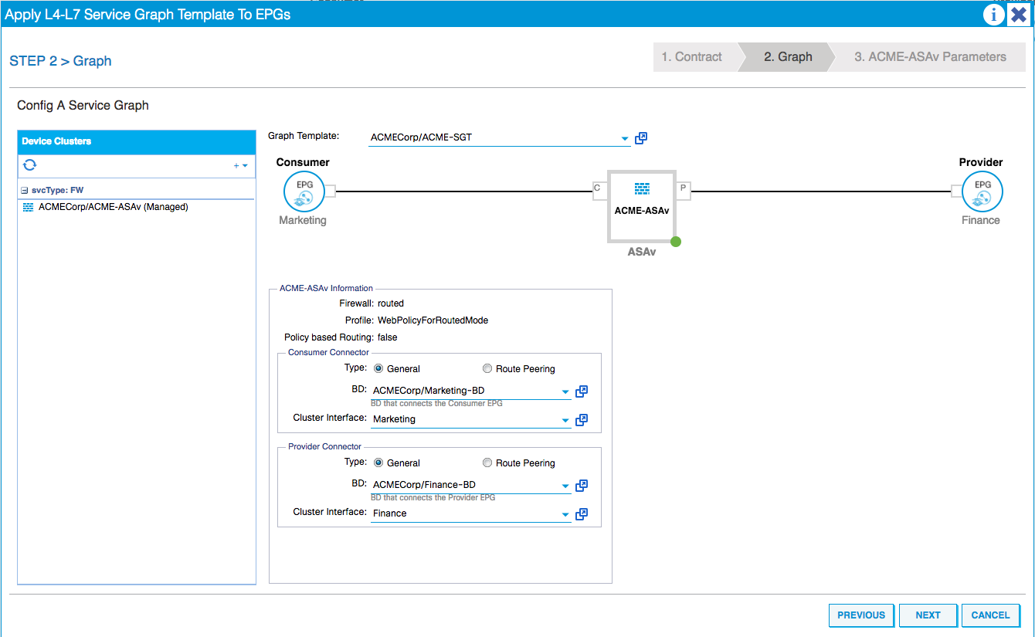
Task: Open the Device Clusters add menu
Action: [x=240, y=166]
